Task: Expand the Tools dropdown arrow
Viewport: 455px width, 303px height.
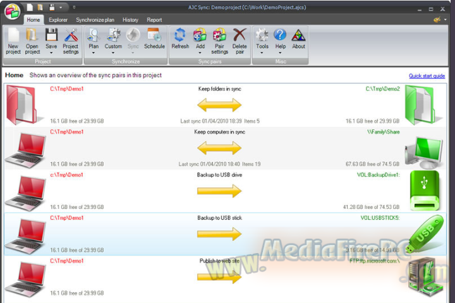Action: click(x=262, y=53)
